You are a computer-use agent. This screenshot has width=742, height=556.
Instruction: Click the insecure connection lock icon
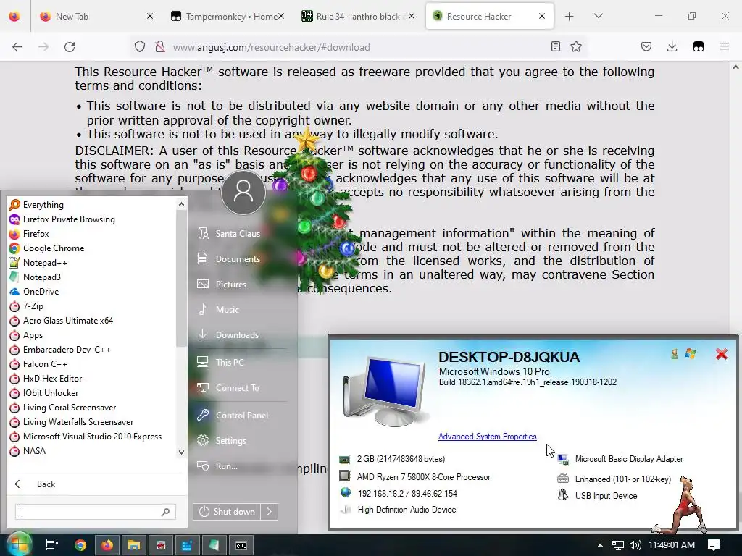coord(160,47)
